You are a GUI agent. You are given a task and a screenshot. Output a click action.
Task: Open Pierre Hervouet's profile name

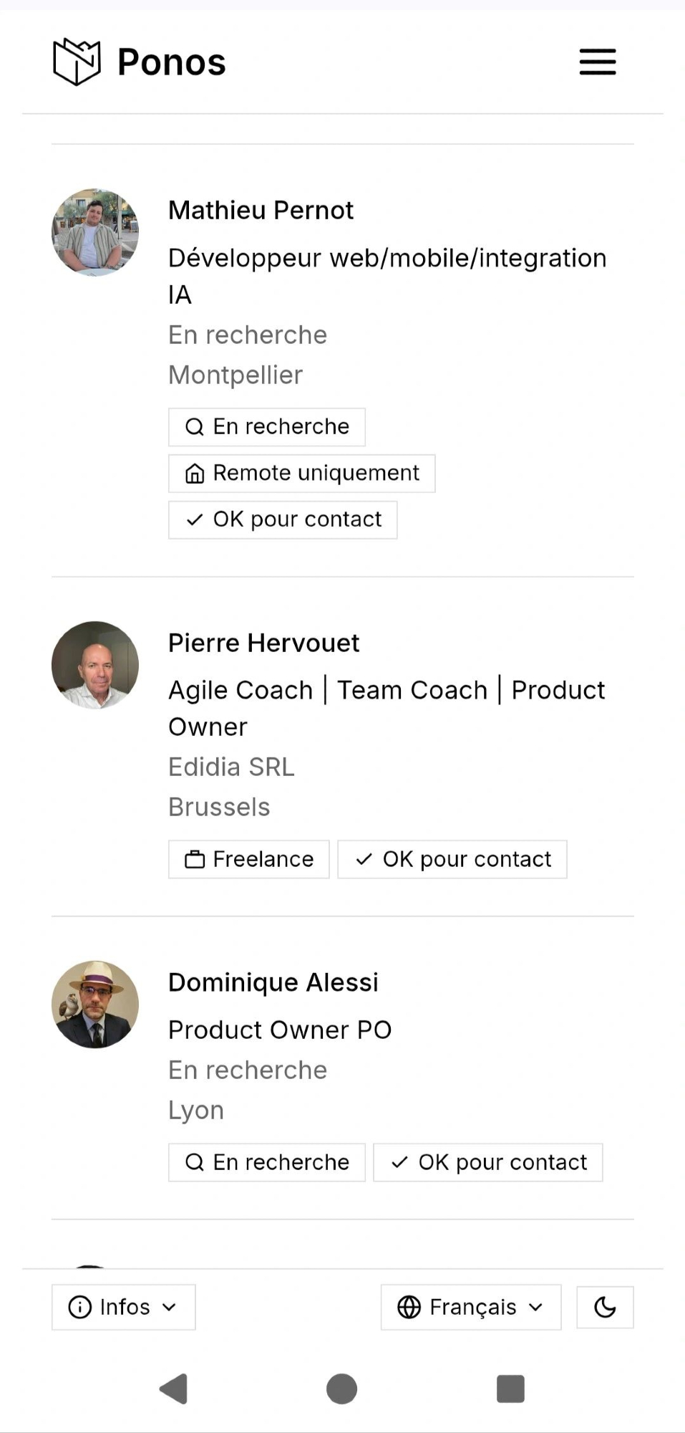click(x=263, y=643)
